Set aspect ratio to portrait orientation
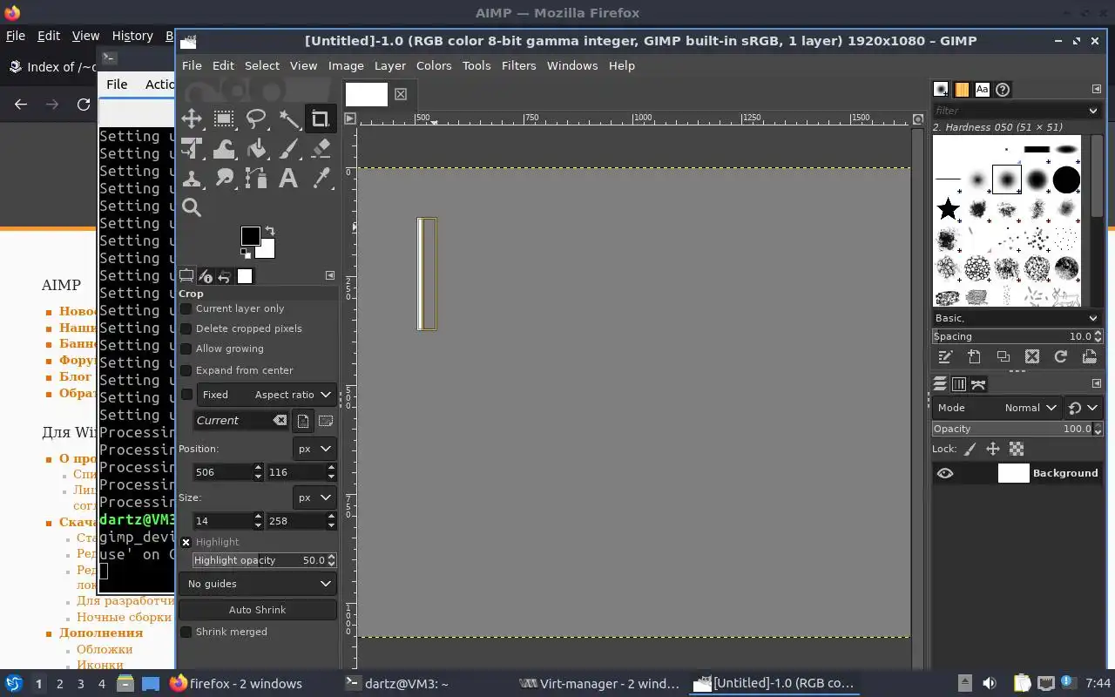 click(302, 421)
